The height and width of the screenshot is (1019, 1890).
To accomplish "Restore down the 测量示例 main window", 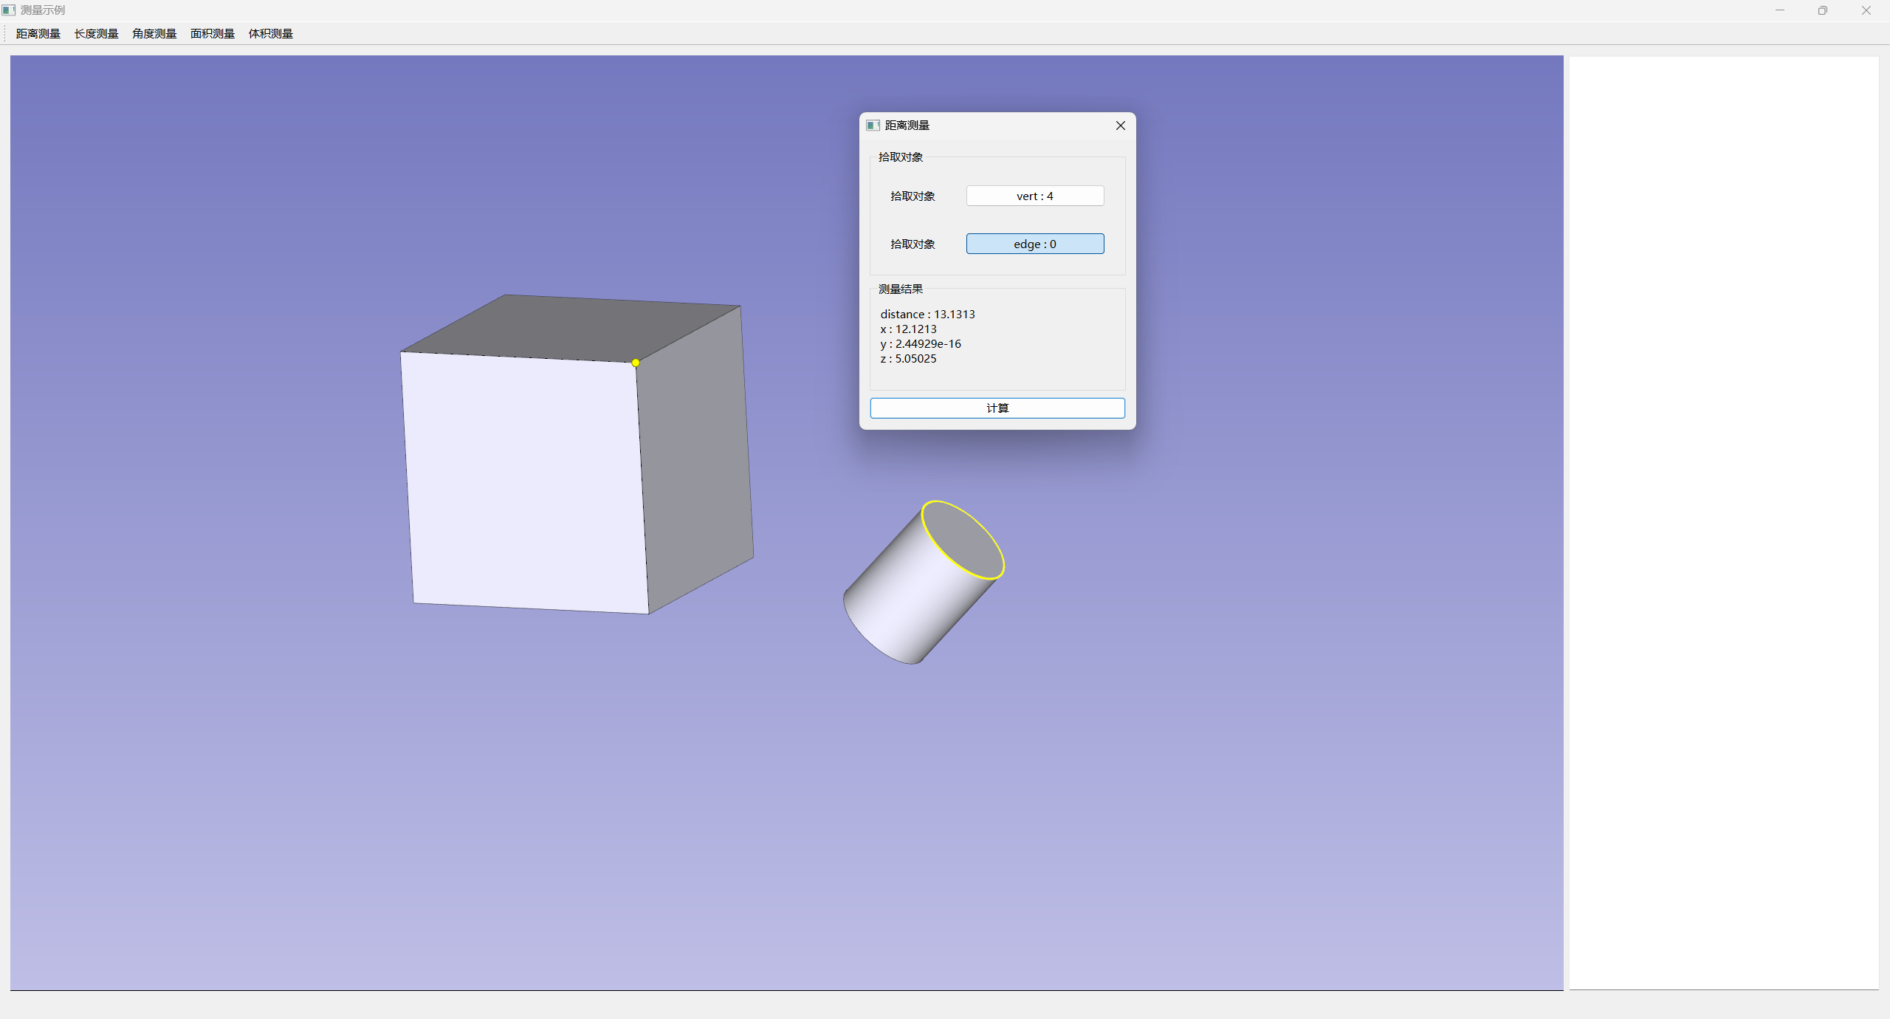I will (1823, 10).
